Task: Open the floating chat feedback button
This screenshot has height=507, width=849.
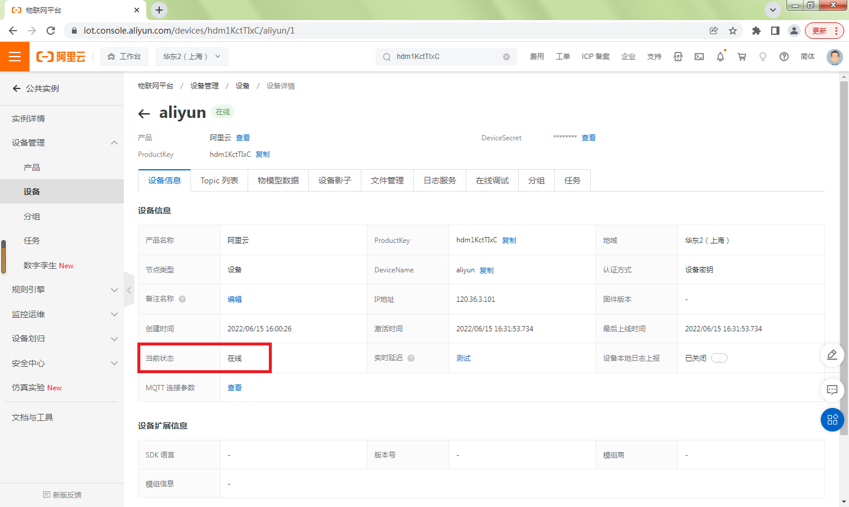Action: (x=832, y=390)
